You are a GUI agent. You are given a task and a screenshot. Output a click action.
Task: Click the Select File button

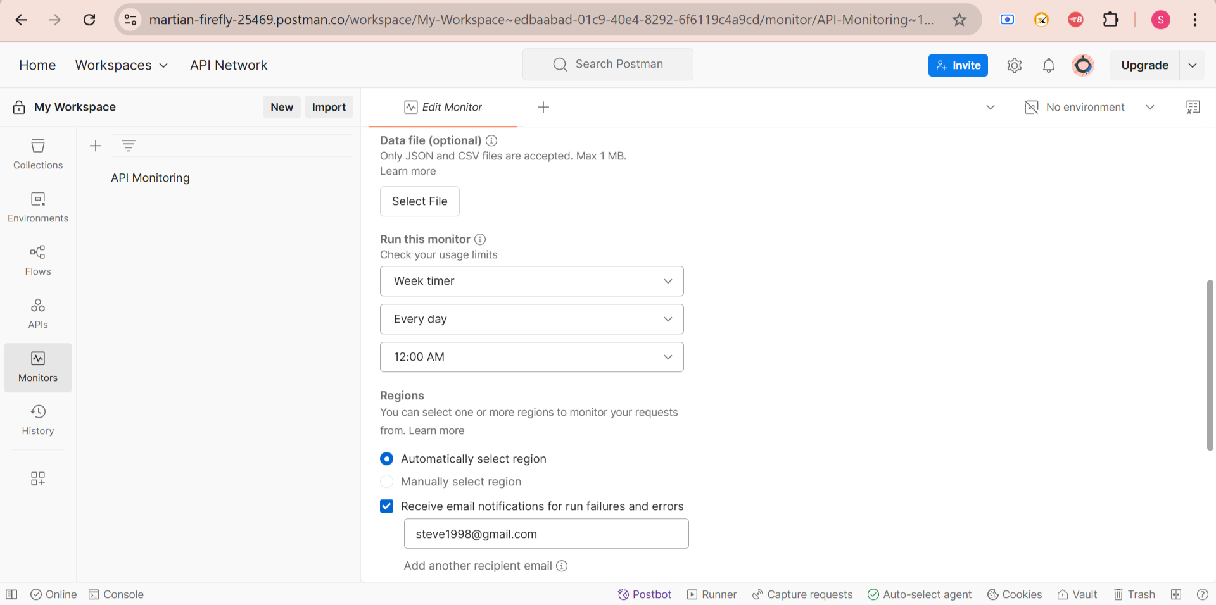point(420,201)
